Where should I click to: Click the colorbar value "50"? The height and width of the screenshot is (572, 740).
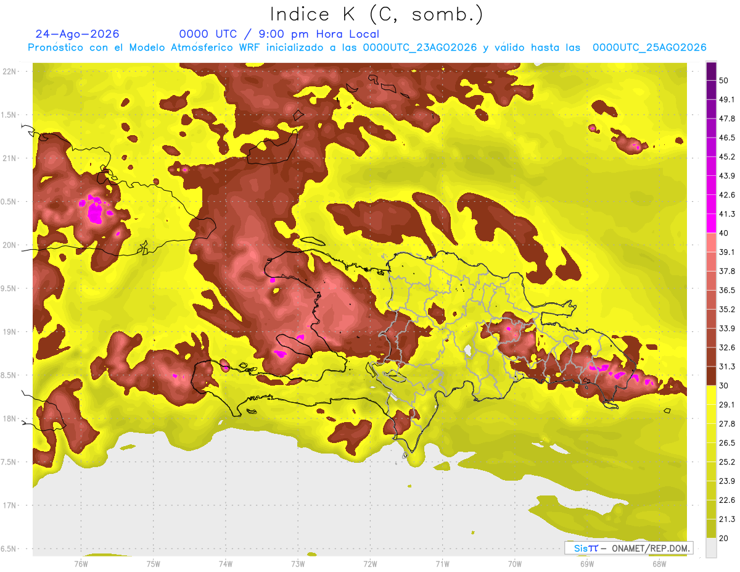(x=725, y=81)
